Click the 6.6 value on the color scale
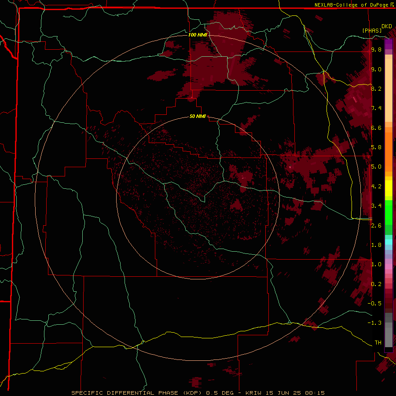This screenshot has height=396, width=396. (x=376, y=128)
